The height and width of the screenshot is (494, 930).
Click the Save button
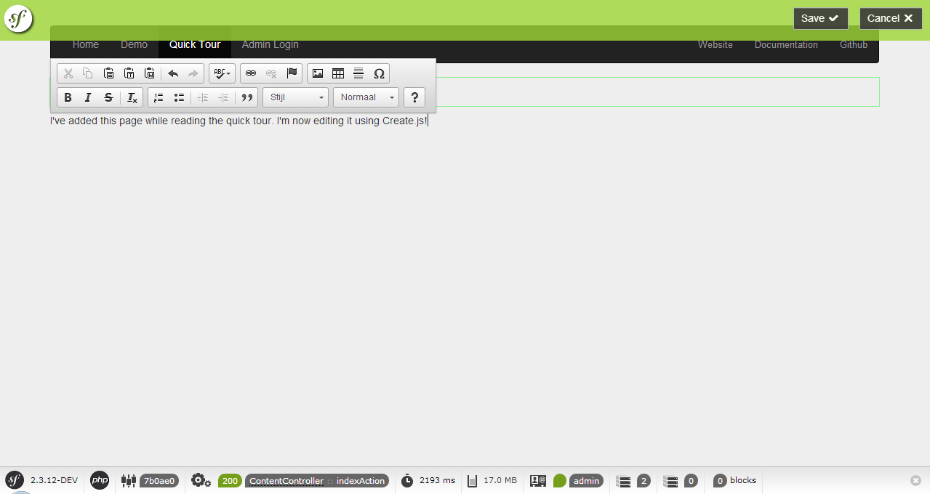pyautogui.click(x=821, y=18)
